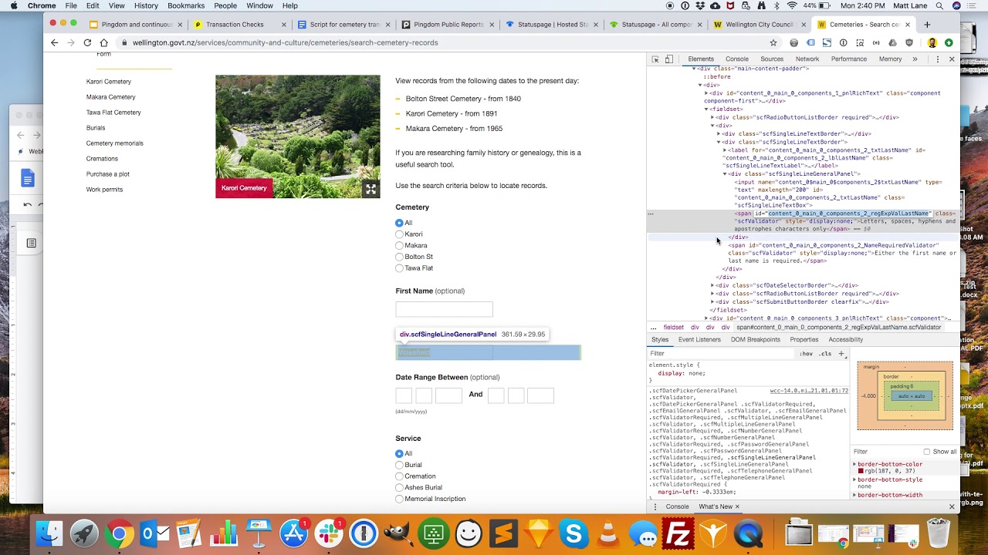Toggle the device toolbar icon in DevTools
Viewport: 988px width, 555px height.
tap(669, 59)
